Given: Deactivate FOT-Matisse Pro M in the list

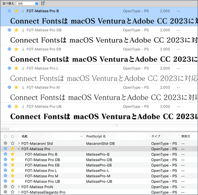Looking at the screenshot, I should pos(5,176).
